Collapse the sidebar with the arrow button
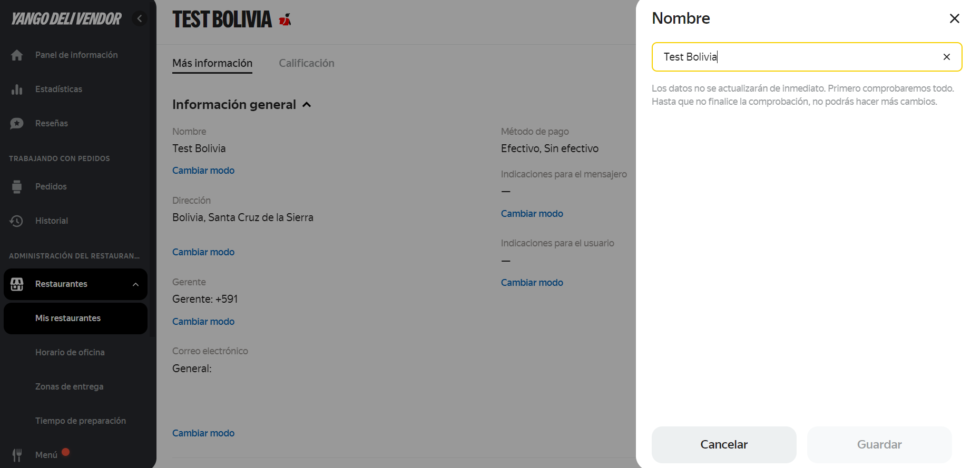Screen dimensions: 971x468 click(x=140, y=19)
